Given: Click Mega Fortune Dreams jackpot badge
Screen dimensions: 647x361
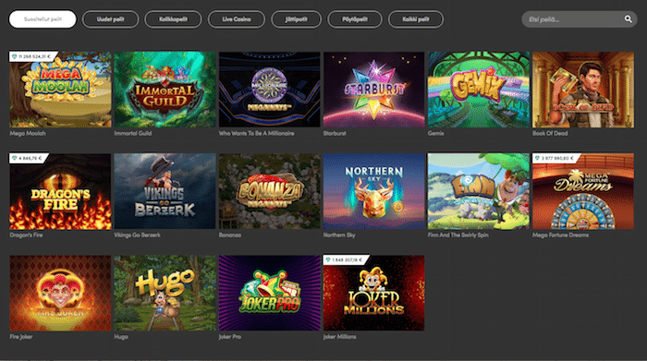Looking at the screenshot, I should [x=555, y=158].
